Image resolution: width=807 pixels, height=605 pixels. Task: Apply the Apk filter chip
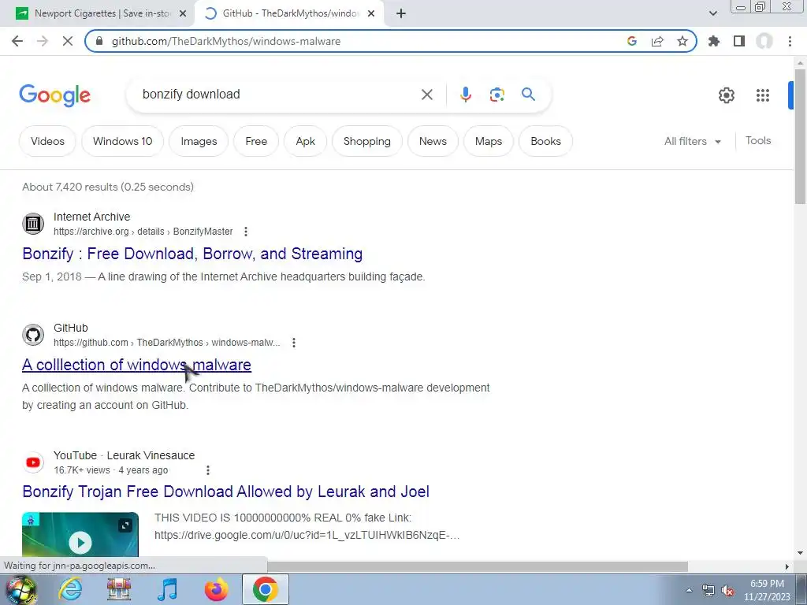305,141
